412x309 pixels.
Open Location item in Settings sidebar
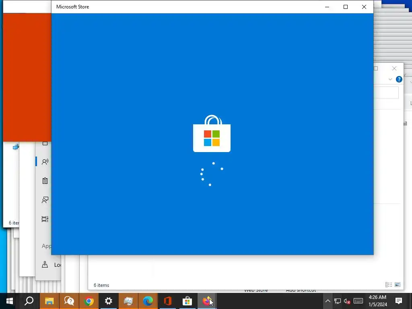(51, 265)
